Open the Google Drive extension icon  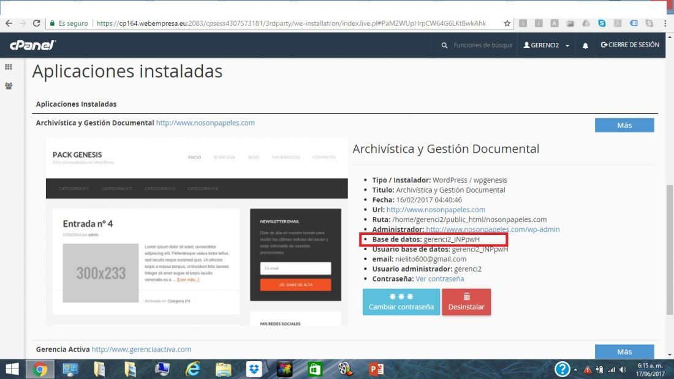pyautogui.click(x=586, y=24)
